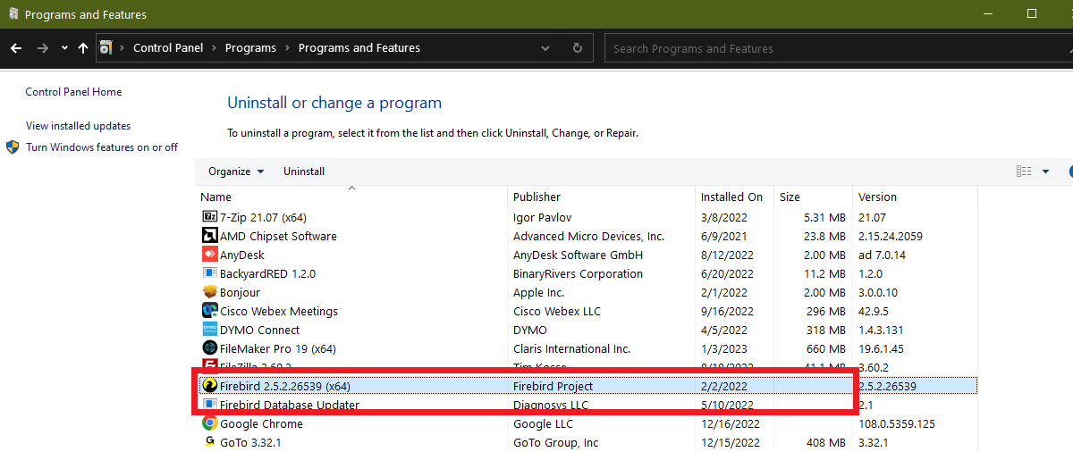Open the view options dropdown arrow
This screenshot has height=452, width=1073.
(1046, 171)
